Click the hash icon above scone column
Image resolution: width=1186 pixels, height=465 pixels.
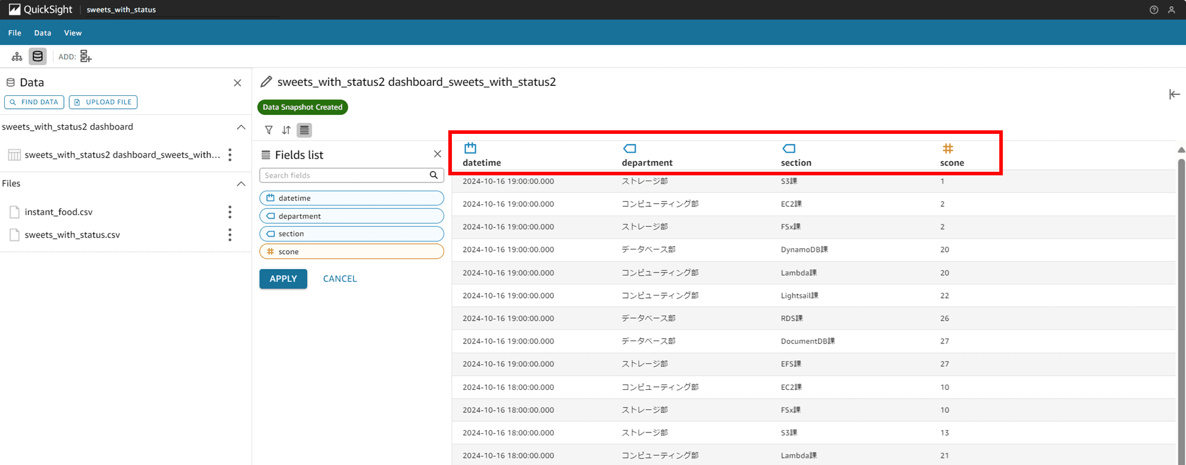(948, 148)
